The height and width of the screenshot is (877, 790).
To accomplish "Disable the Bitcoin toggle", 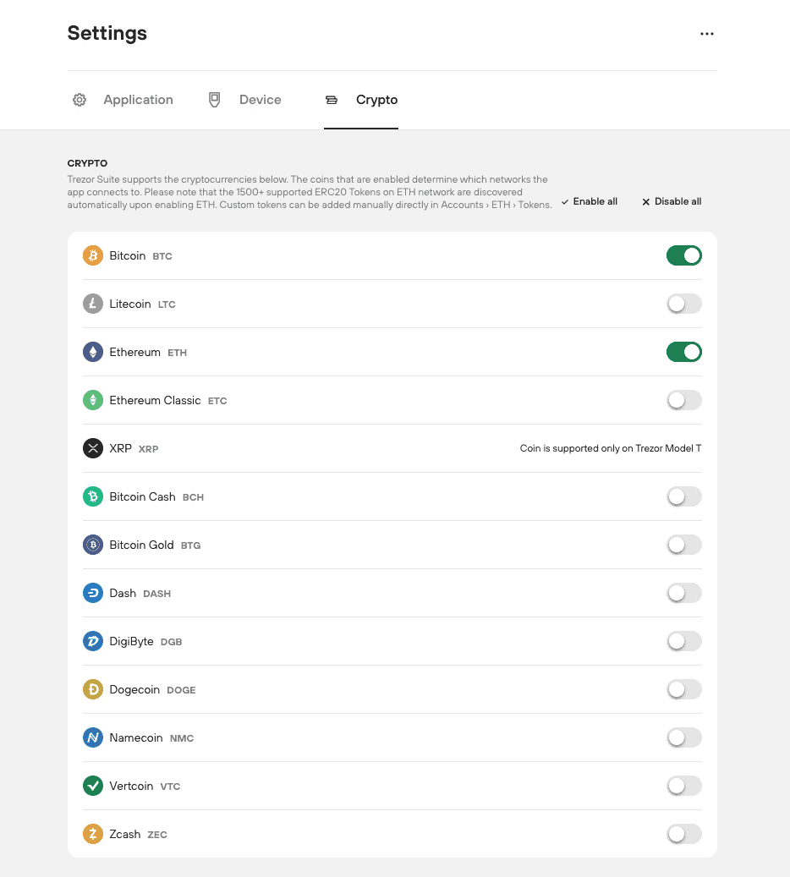I will tap(683, 255).
